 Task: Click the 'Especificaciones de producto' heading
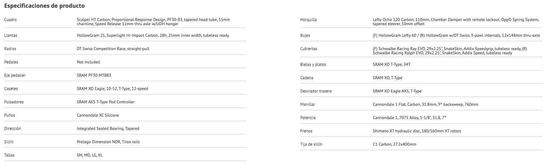pyautogui.click(x=44, y=6)
